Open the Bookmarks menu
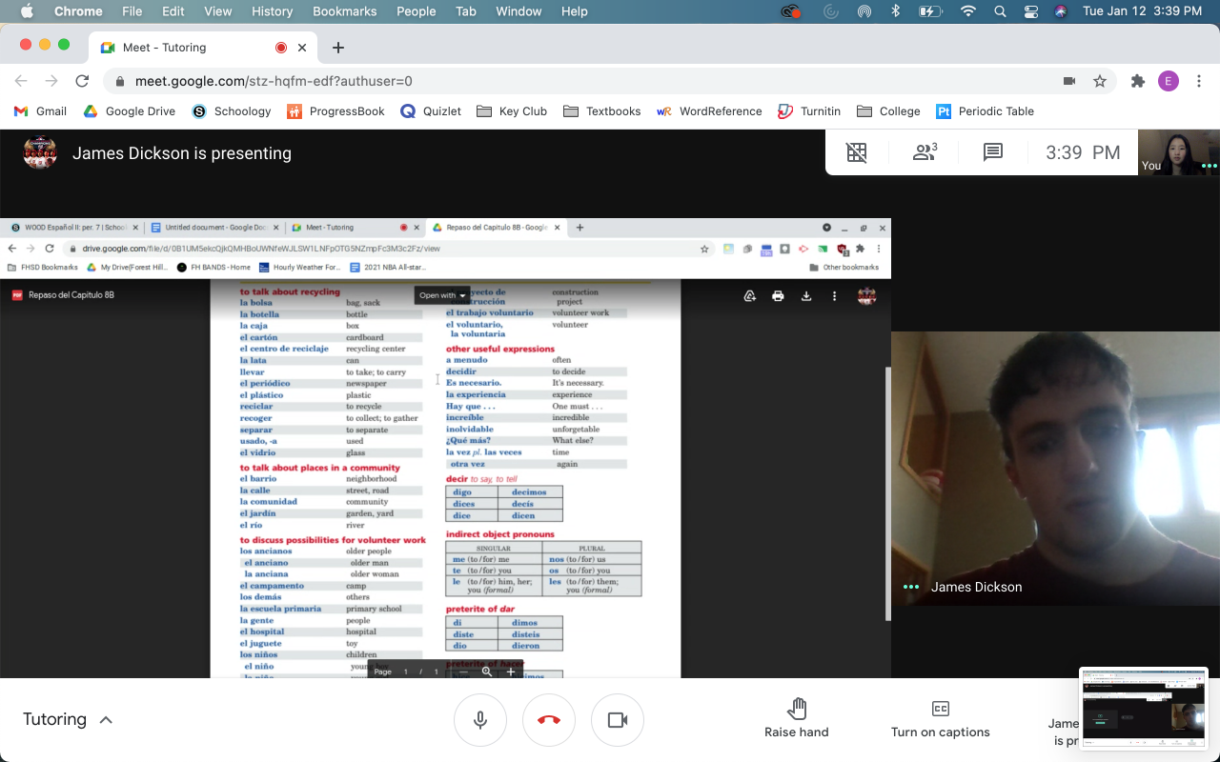Screen dimensions: 1220x762 pos(347,11)
